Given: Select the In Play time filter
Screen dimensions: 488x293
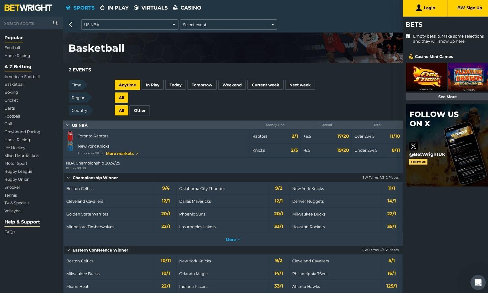Looking at the screenshot, I should point(153,85).
